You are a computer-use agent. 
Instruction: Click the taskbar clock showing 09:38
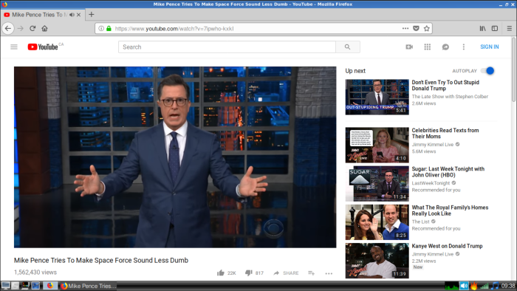coord(508,286)
